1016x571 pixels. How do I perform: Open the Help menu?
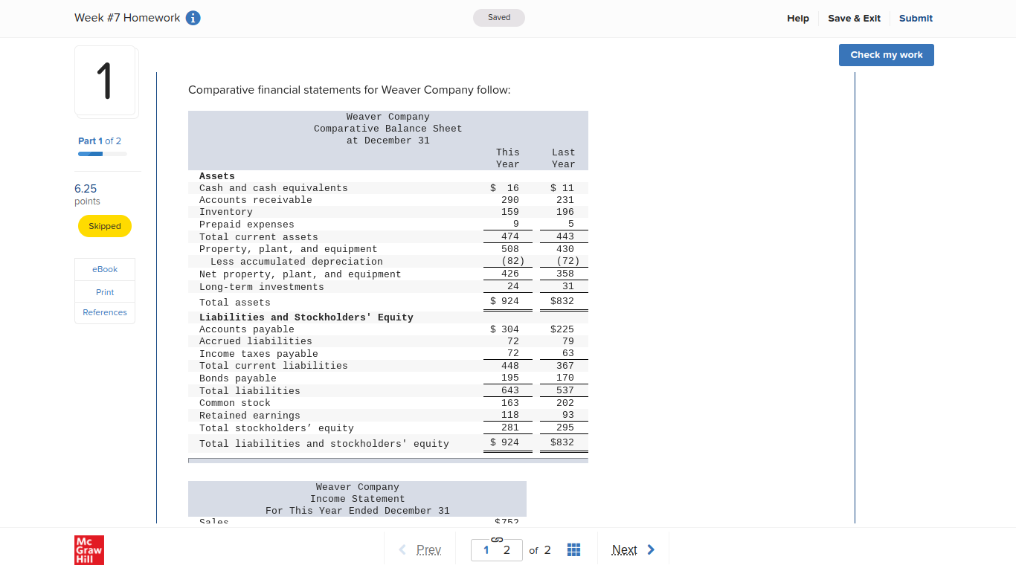coord(797,18)
